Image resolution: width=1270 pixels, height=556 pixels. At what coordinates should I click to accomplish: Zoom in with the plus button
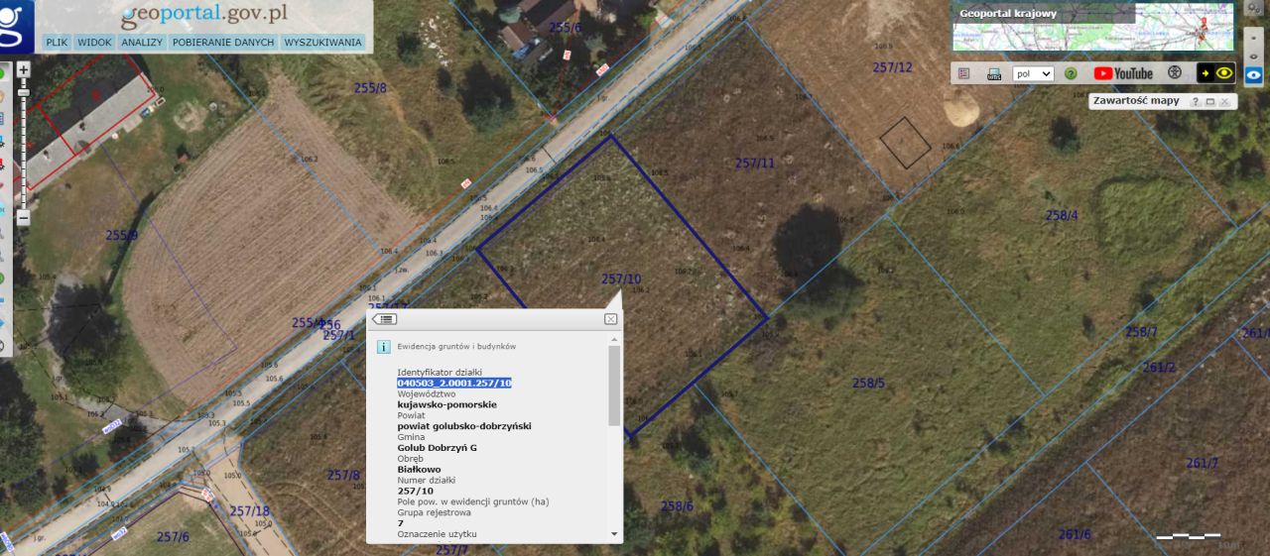point(23,69)
